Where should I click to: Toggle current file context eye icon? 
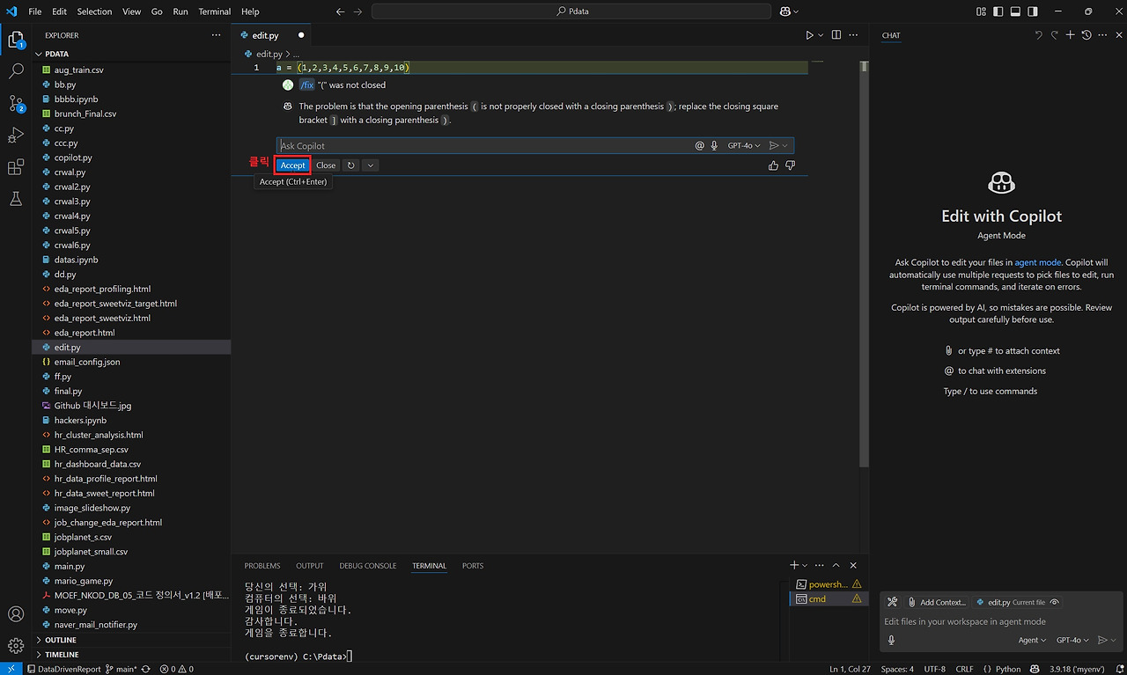[x=1055, y=602]
